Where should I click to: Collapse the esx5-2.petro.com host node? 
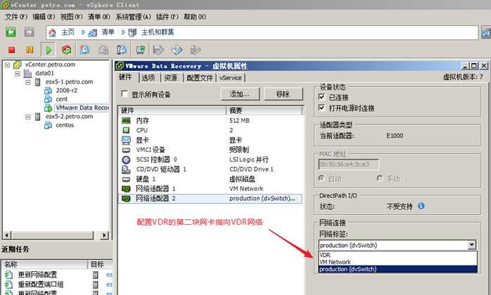pos(28,117)
